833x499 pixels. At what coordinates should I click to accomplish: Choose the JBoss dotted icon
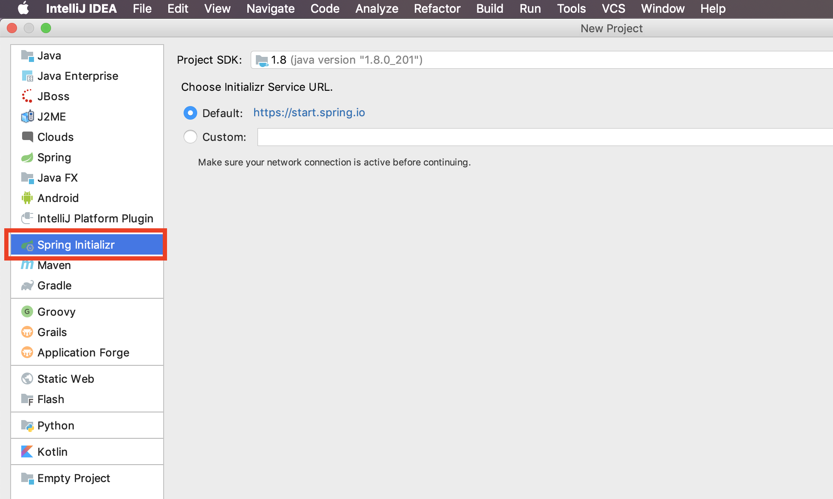pyautogui.click(x=27, y=96)
